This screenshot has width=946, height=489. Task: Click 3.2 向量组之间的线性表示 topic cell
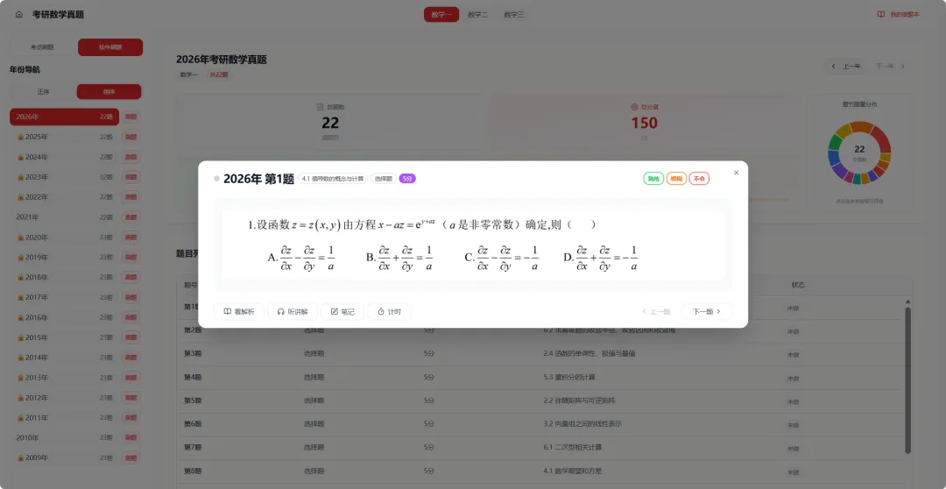582,424
